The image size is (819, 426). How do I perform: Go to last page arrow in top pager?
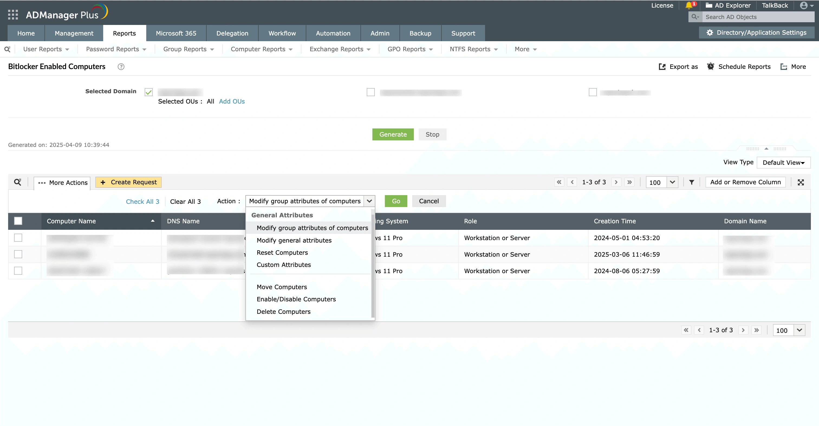pos(629,182)
